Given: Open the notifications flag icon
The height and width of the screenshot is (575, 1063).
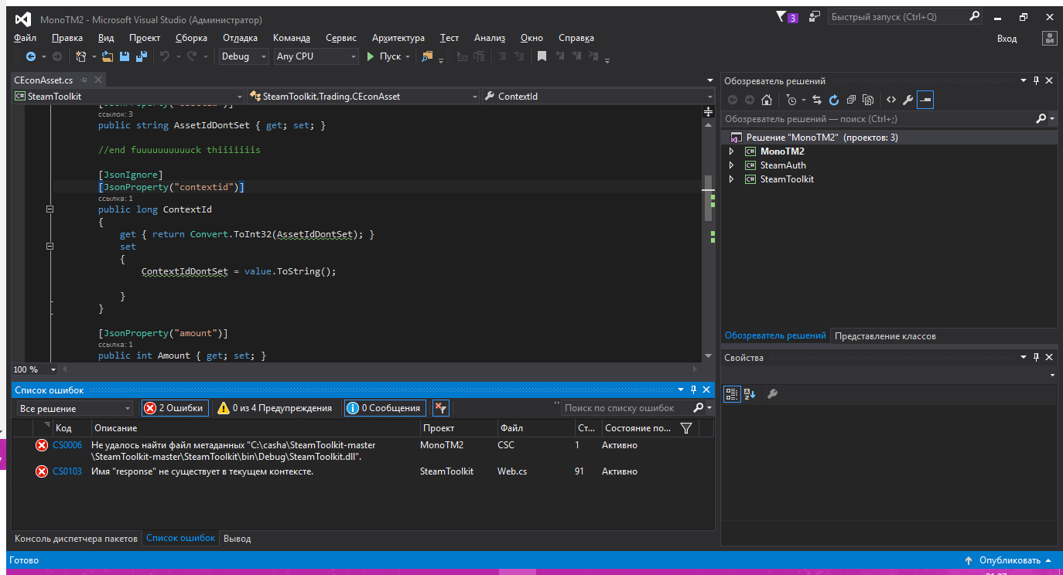Looking at the screenshot, I should pyautogui.click(x=781, y=17).
